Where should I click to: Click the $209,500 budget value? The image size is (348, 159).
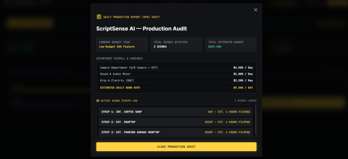pos(215,47)
